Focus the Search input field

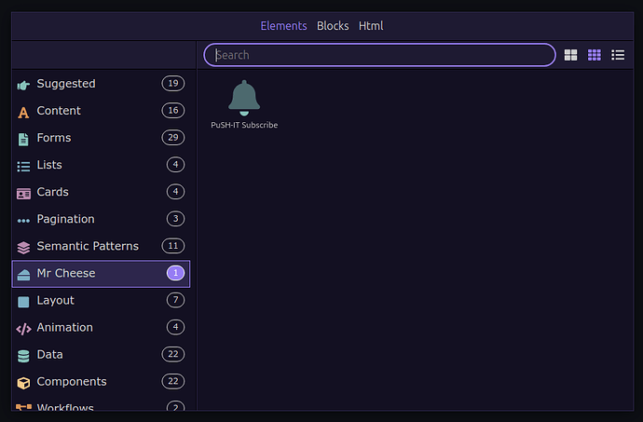tap(379, 55)
